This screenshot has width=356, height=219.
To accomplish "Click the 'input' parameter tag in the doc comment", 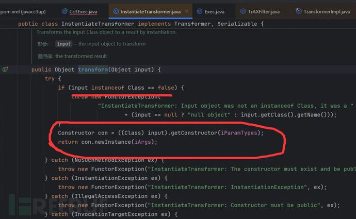I will point(63,44).
